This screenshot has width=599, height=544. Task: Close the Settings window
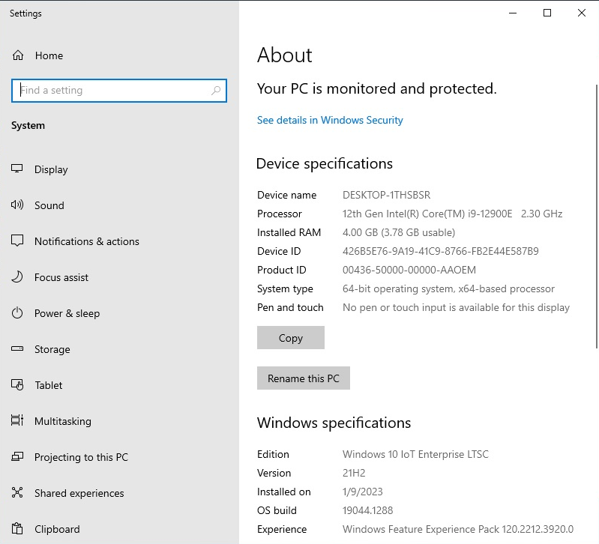click(x=582, y=13)
